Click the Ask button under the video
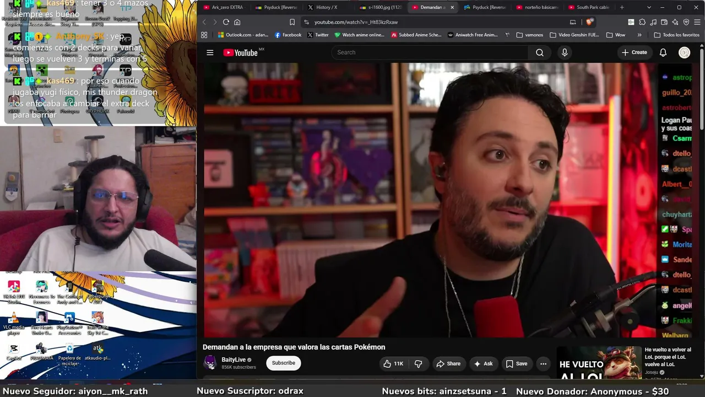This screenshot has height=397, width=705. click(x=483, y=363)
